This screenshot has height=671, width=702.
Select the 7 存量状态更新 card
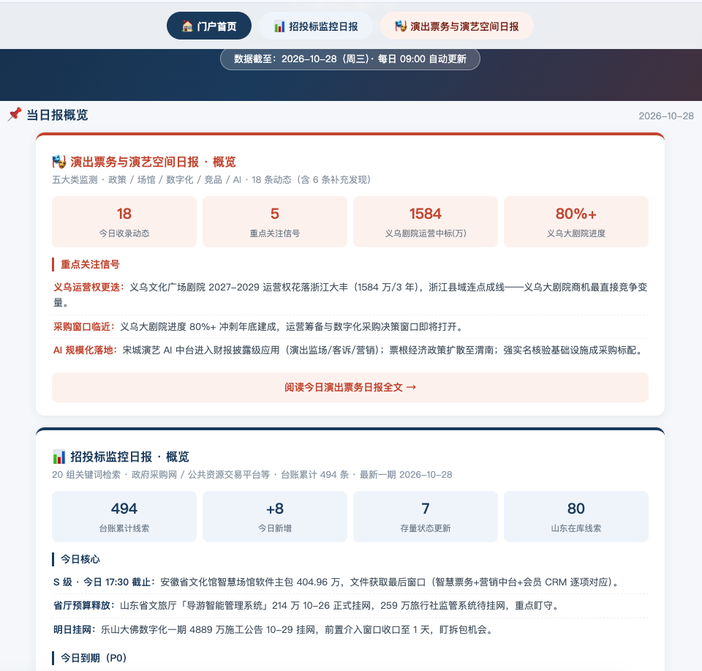click(x=426, y=517)
